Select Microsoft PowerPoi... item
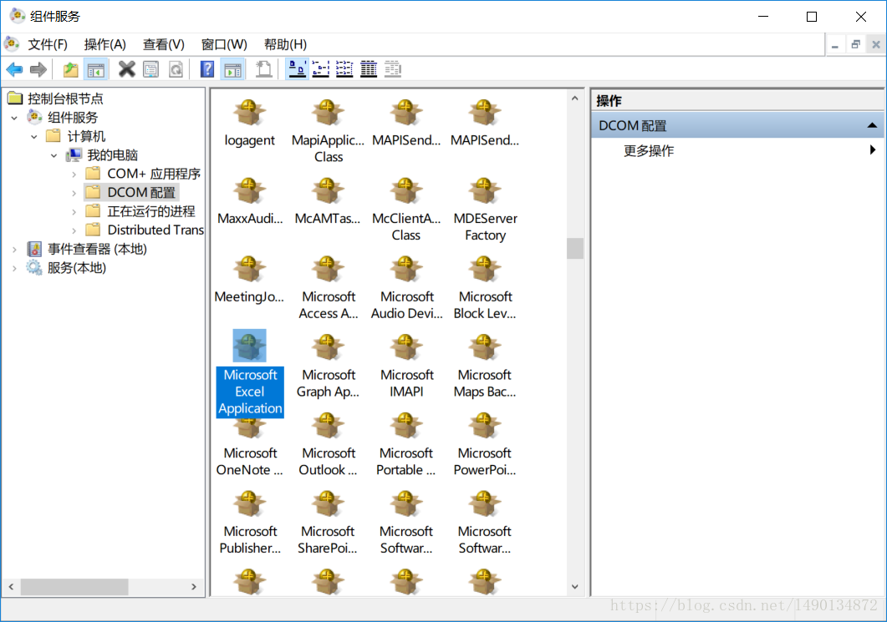The width and height of the screenshot is (887, 622). point(485,445)
